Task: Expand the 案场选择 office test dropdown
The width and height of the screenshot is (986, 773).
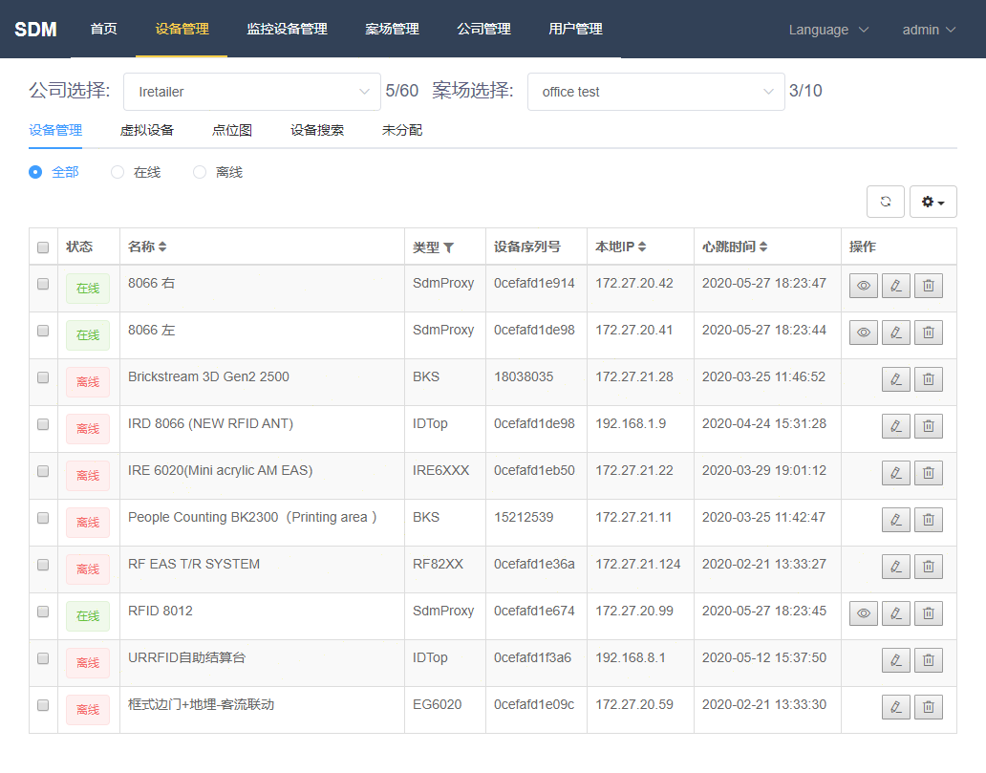Action: pyautogui.click(x=655, y=92)
